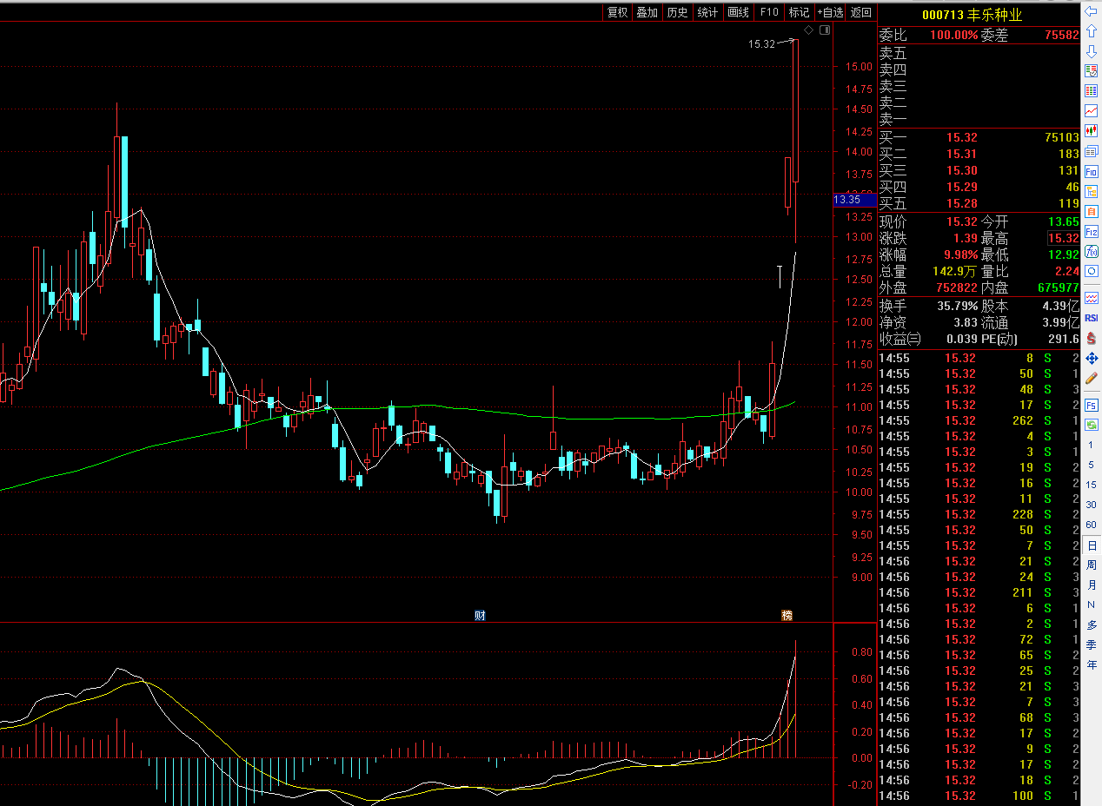
Task: Click the F5 switch icon
Action: pyautogui.click(x=1091, y=405)
